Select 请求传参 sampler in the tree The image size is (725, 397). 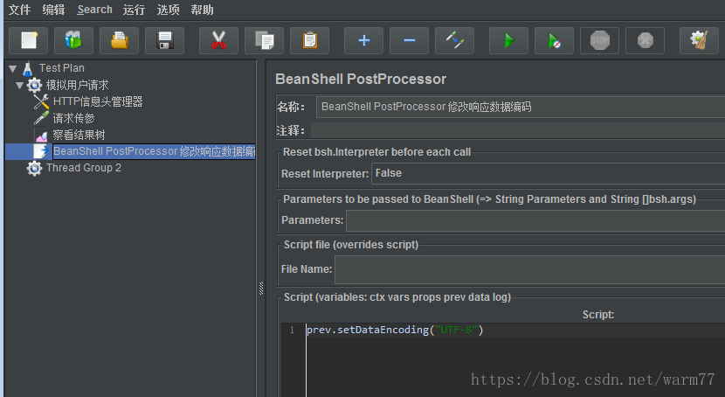point(73,118)
